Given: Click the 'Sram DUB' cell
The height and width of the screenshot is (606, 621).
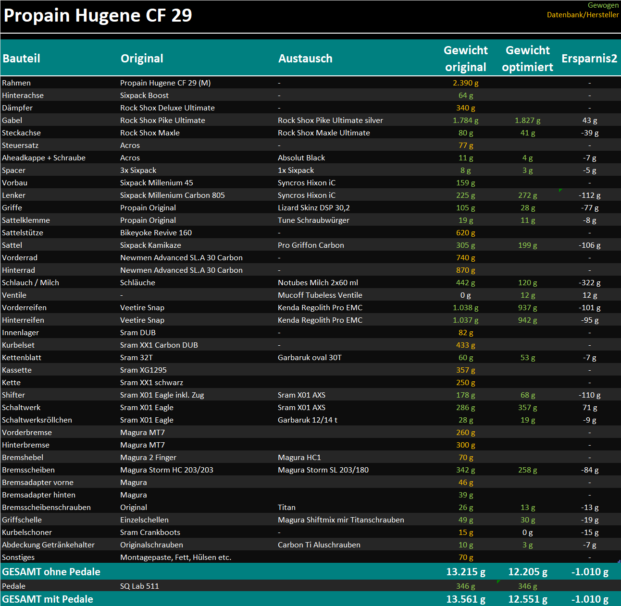Looking at the screenshot, I should tap(138, 333).
